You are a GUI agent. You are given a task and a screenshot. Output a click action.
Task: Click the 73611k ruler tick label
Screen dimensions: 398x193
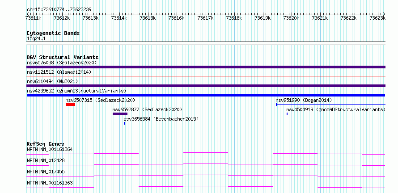coord(34,18)
